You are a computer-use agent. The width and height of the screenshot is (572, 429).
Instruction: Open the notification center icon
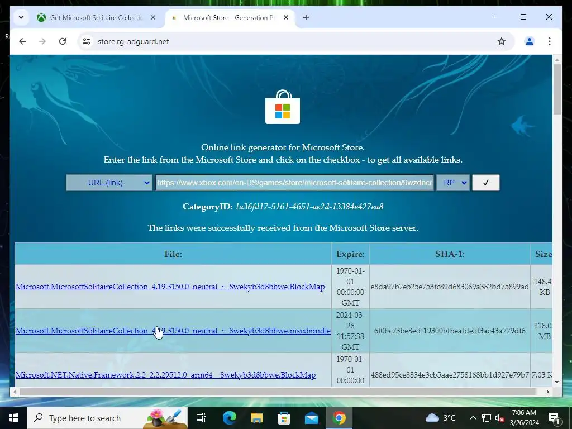554,418
